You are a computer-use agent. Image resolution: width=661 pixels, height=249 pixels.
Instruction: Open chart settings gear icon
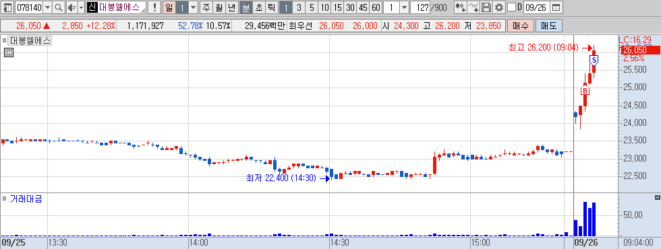pyautogui.click(x=499, y=7)
